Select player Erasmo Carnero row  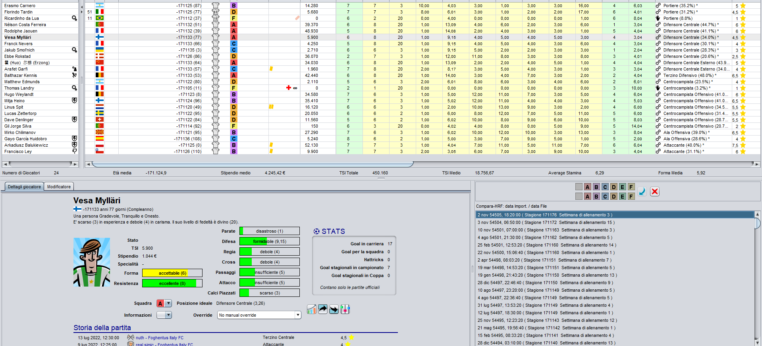point(40,6)
